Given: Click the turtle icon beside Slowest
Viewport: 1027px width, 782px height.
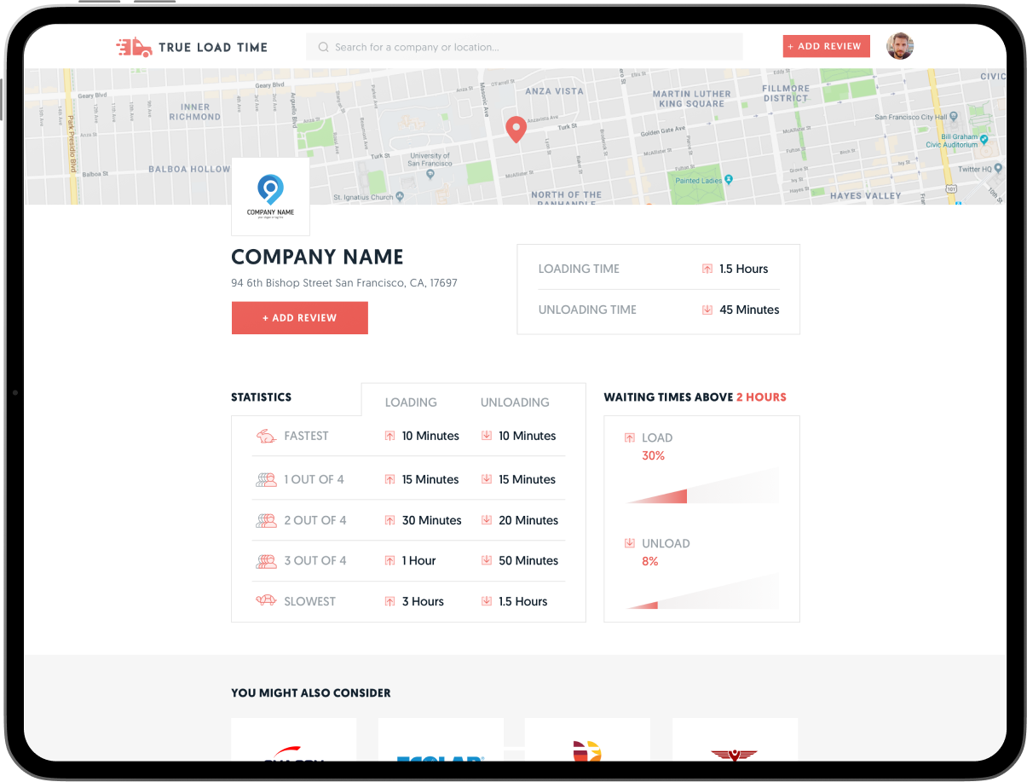Looking at the screenshot, I should [x=266, y=601].
